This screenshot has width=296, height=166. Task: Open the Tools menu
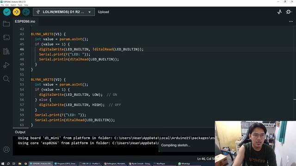20,5
